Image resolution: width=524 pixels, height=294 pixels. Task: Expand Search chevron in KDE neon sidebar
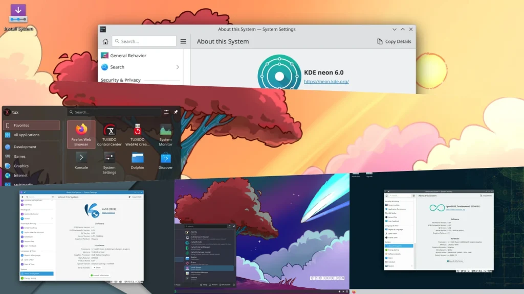[178, 67]
